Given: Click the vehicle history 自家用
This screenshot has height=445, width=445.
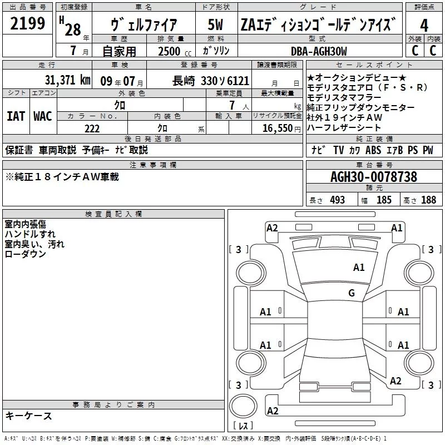Looking at the screenshot, I should (x=119, y=51).
